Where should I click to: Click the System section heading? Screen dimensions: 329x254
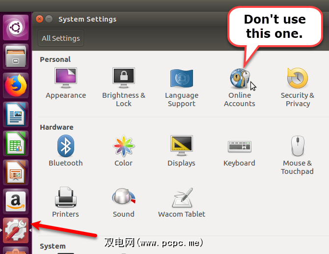click(53, 246)
